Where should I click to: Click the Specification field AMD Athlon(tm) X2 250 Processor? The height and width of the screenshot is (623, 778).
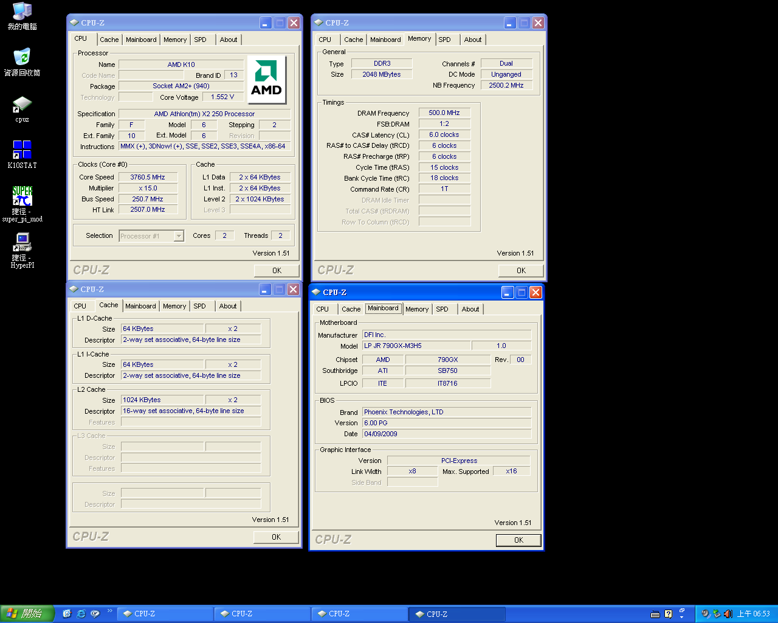point(204,114)
